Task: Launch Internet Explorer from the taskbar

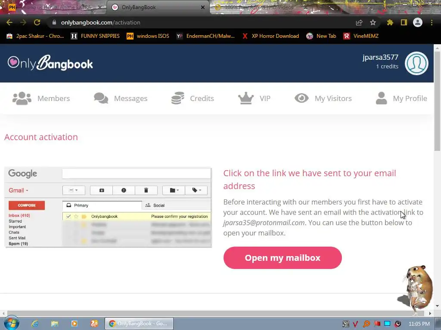Action: [x=35, y=324]
